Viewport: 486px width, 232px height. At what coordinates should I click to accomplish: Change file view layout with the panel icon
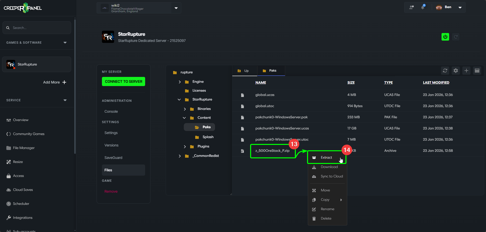click(477, 71)
